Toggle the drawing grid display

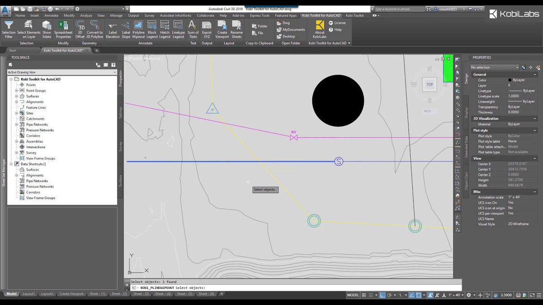click(x=364, y=295)
